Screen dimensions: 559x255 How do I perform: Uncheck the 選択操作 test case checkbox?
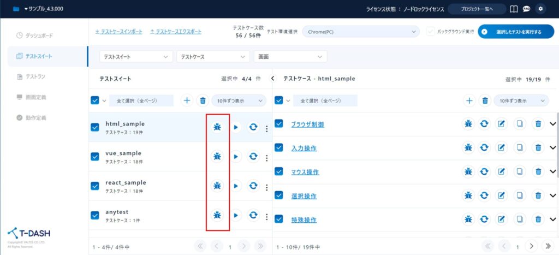coord(279,195)
